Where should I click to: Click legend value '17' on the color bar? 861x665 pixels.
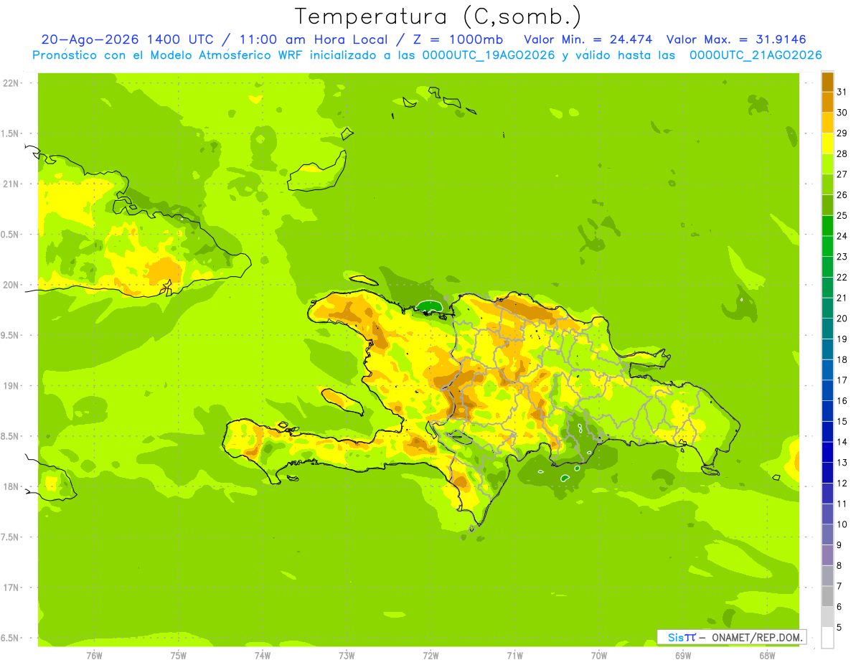[842, 380]
